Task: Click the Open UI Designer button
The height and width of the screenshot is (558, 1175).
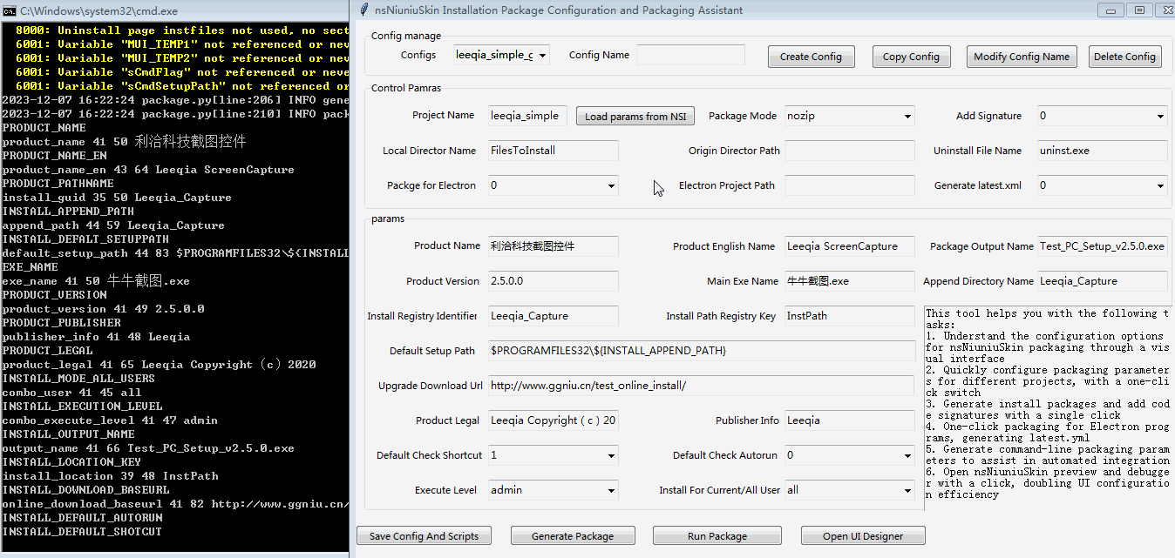Action: click(863, 536)
